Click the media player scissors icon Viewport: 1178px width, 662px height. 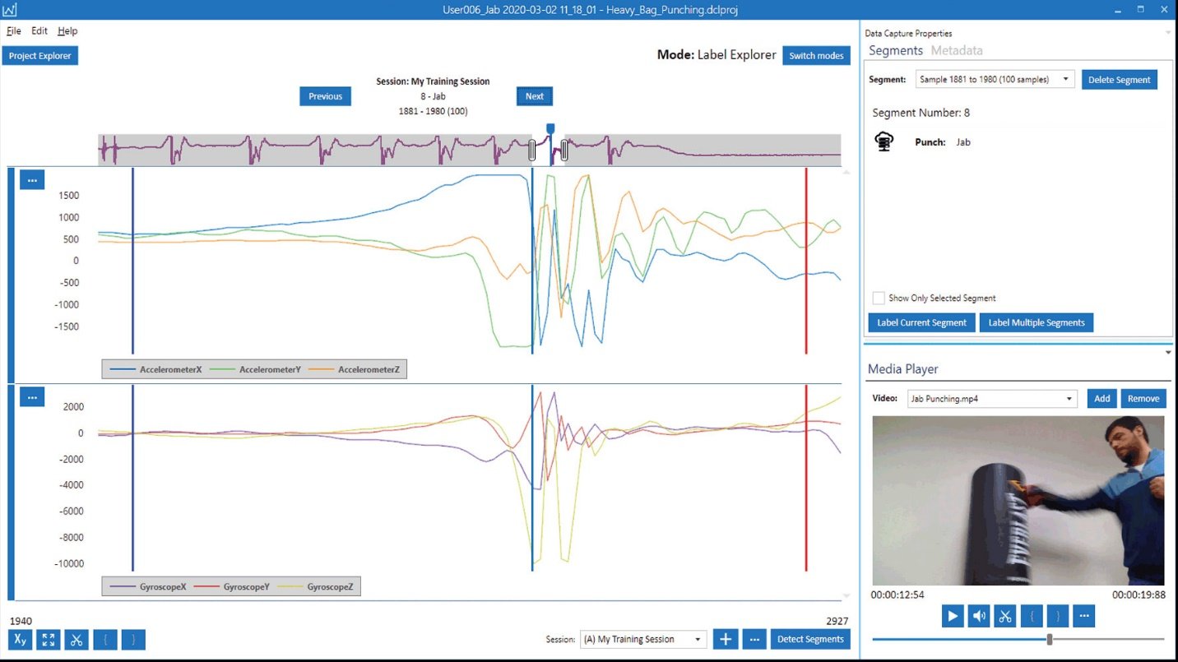coord(1004,616)
